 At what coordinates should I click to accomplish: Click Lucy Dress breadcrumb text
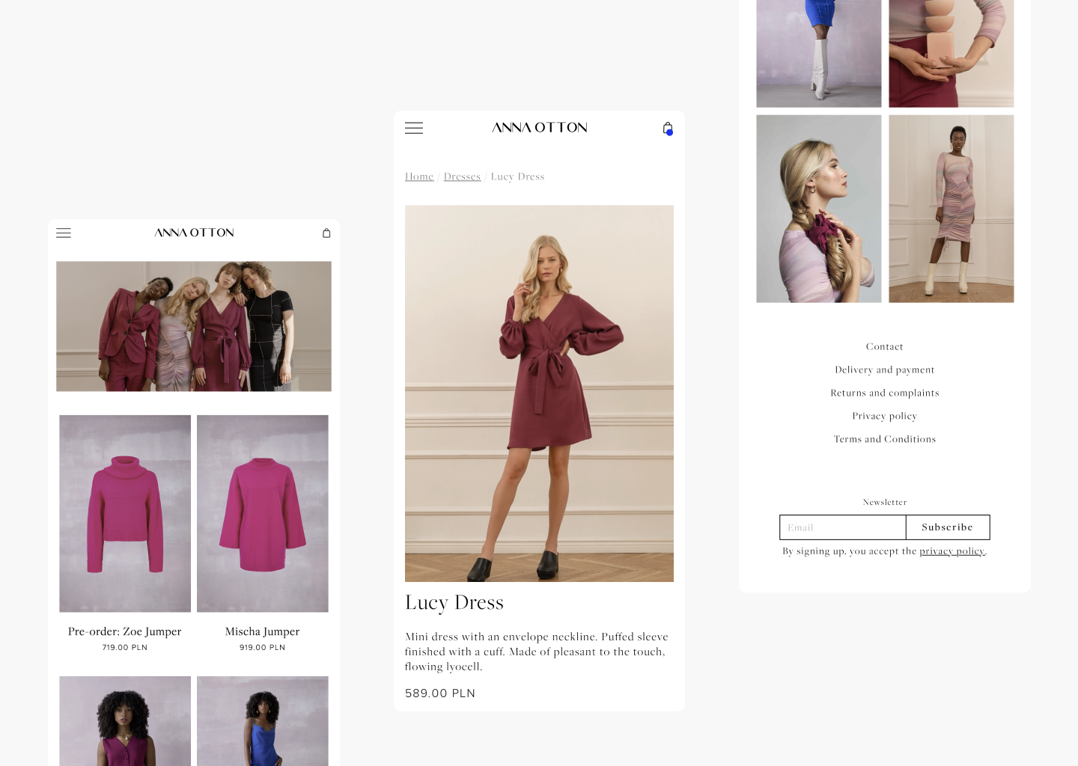[x=517, y=177]
